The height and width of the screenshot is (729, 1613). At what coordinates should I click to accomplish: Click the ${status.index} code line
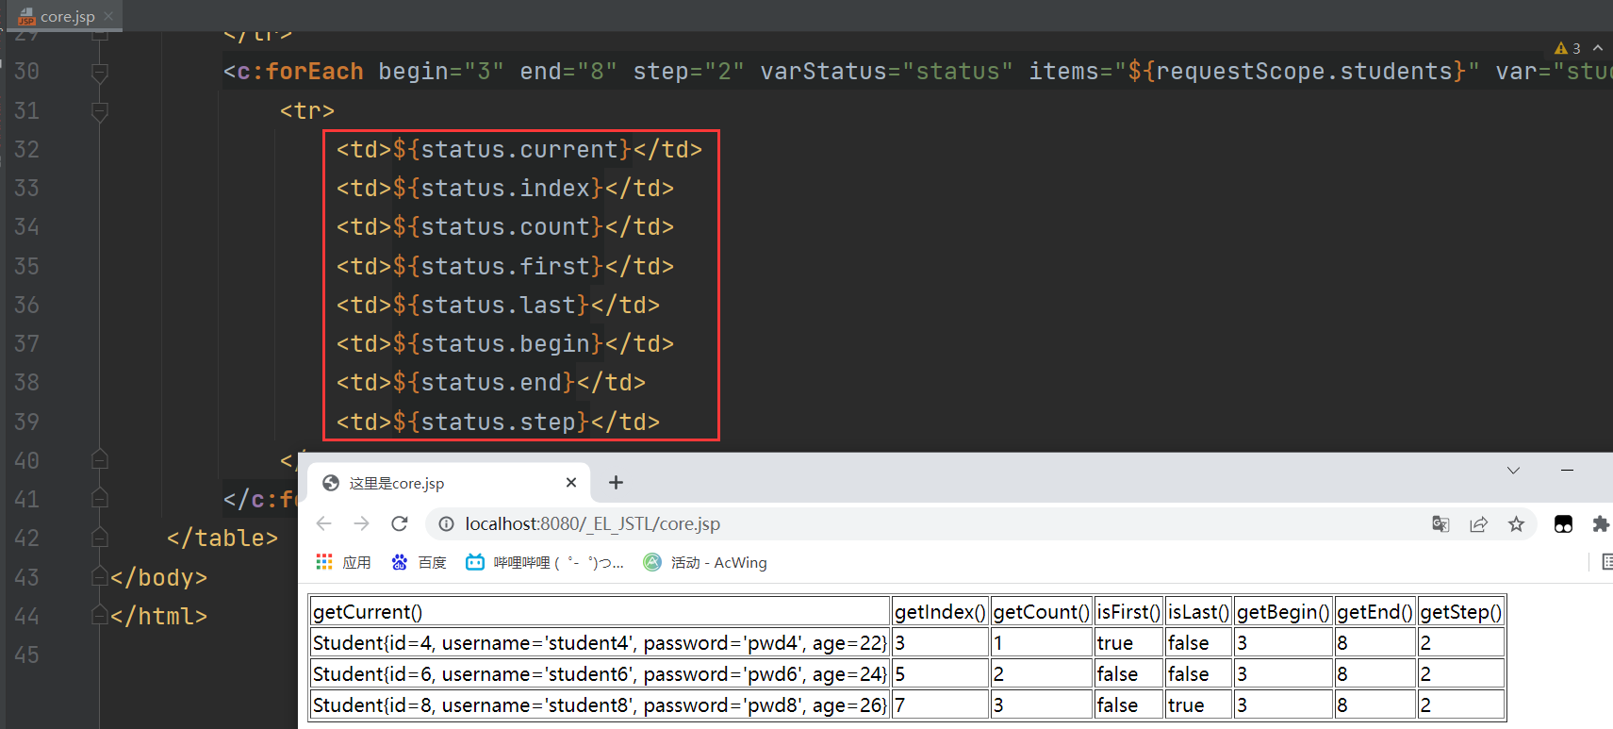tap(505, 189)
